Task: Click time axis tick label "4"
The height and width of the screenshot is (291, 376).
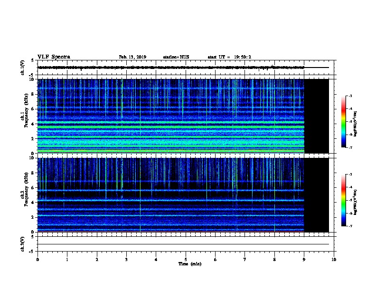Action: point(156,260)
